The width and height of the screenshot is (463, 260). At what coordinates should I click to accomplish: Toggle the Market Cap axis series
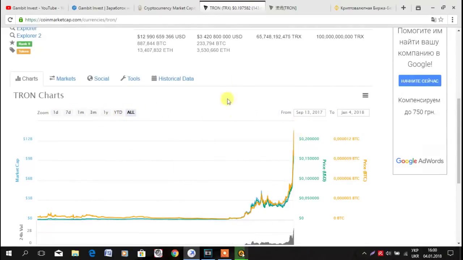(x=17, y=170)
